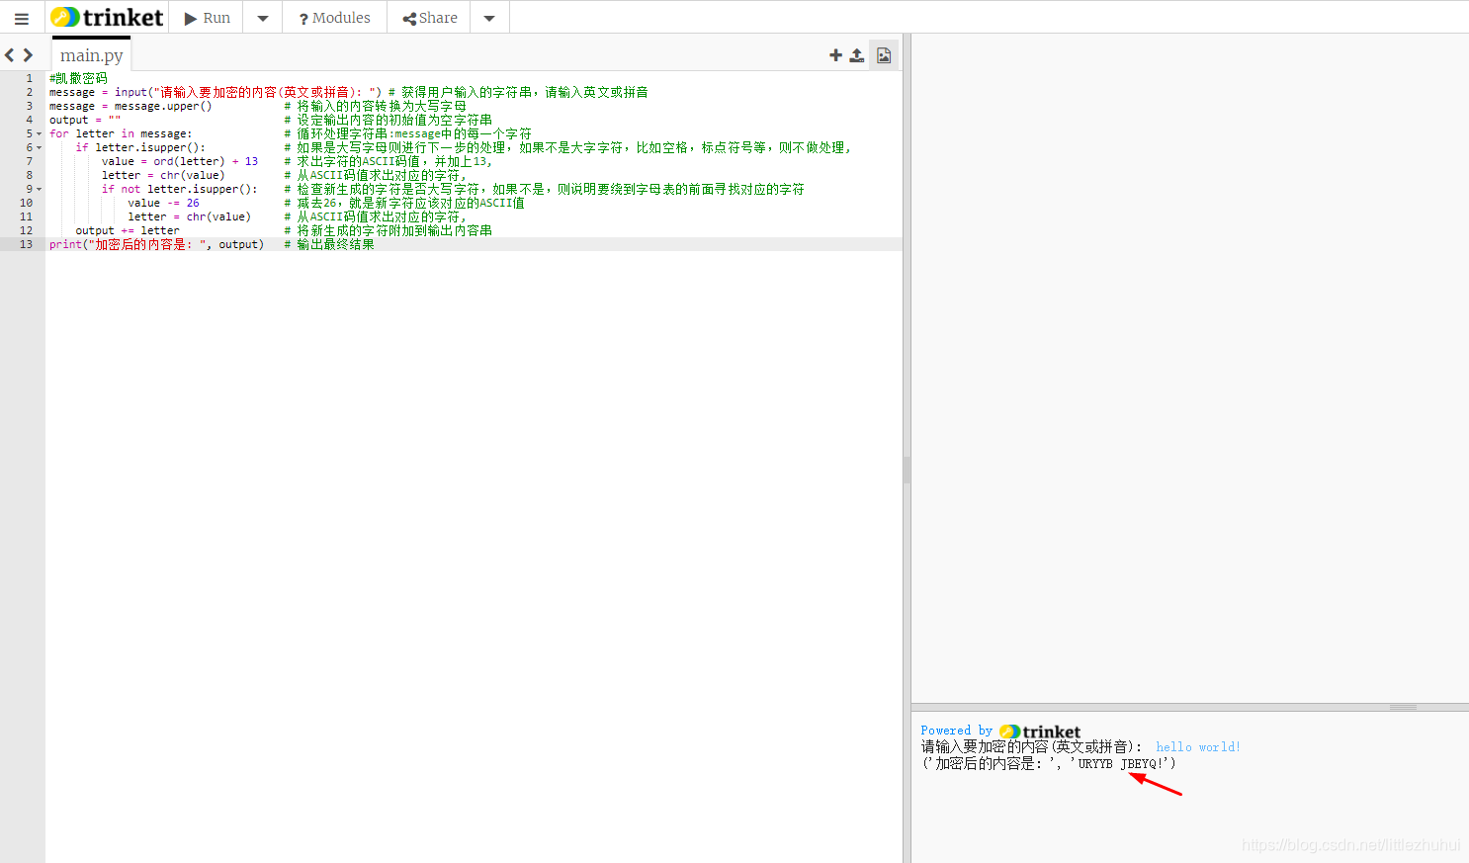Add a new file with plus icon

835,55
